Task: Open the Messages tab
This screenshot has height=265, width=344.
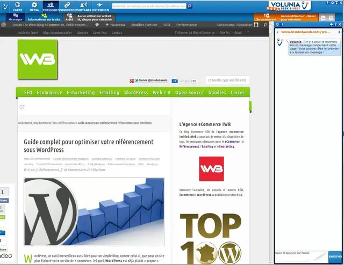Action: 16,17
